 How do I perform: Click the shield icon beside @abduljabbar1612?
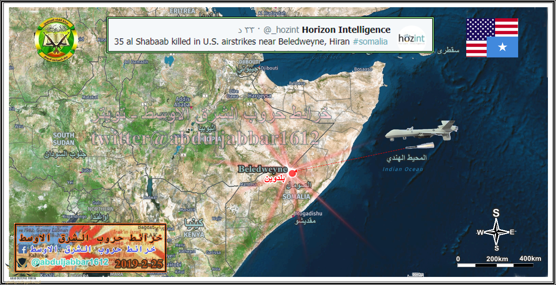click(23, 262)
